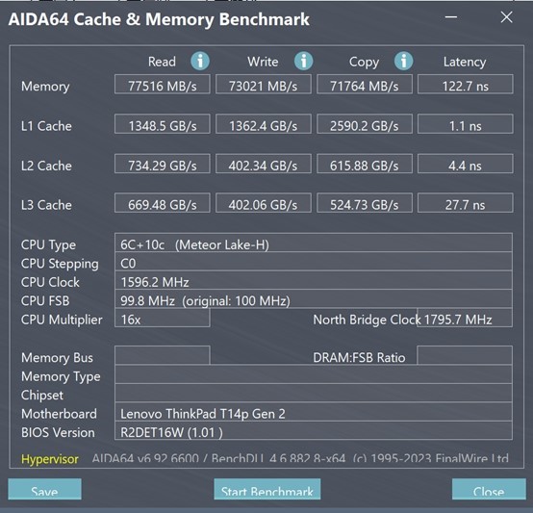Image resolution: width=533 pixels, height=513 pixels.
Task: Click the yellow Hypervisor label
Action: (50, 459)
